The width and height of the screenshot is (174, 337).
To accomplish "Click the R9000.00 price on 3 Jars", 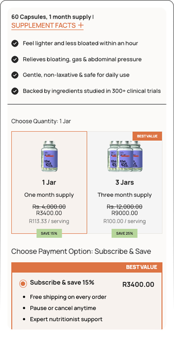I will pos(125,213).
